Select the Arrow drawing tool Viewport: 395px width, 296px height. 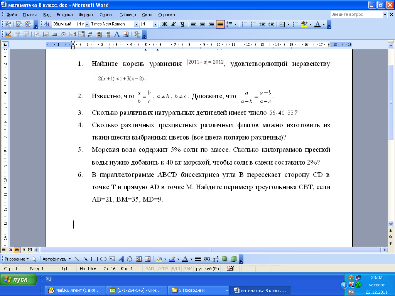point(85,259)
